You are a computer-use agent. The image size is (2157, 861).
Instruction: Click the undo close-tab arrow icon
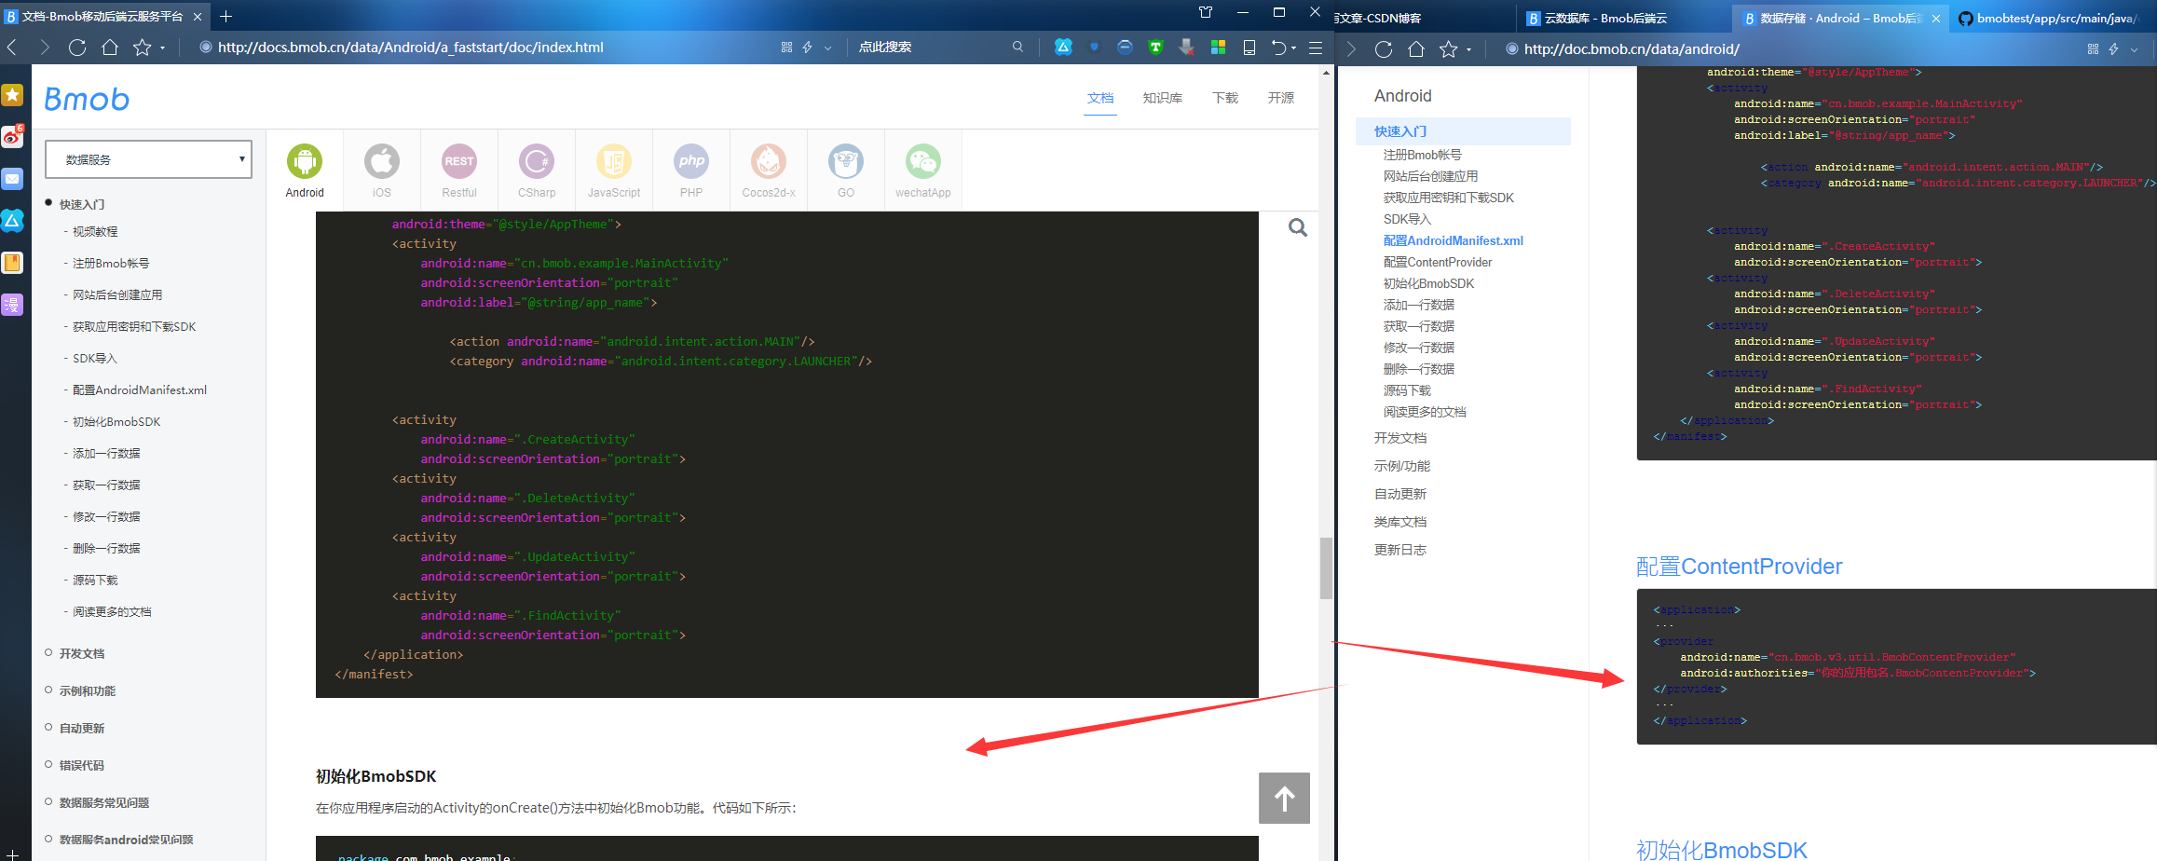point(1279,48)
